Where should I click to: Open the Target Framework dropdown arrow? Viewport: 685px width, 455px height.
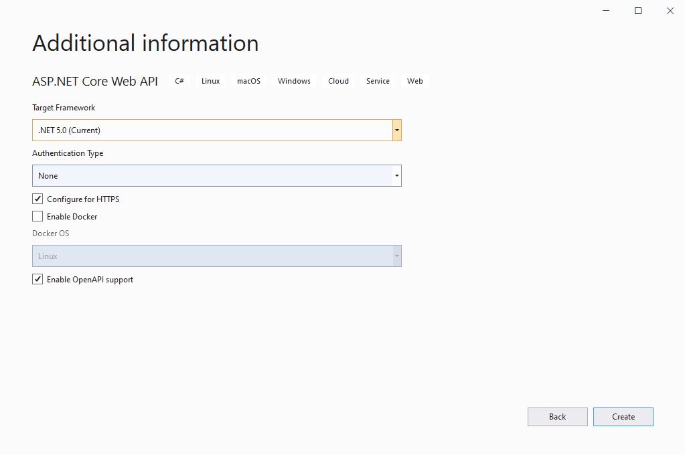(396, 130)
